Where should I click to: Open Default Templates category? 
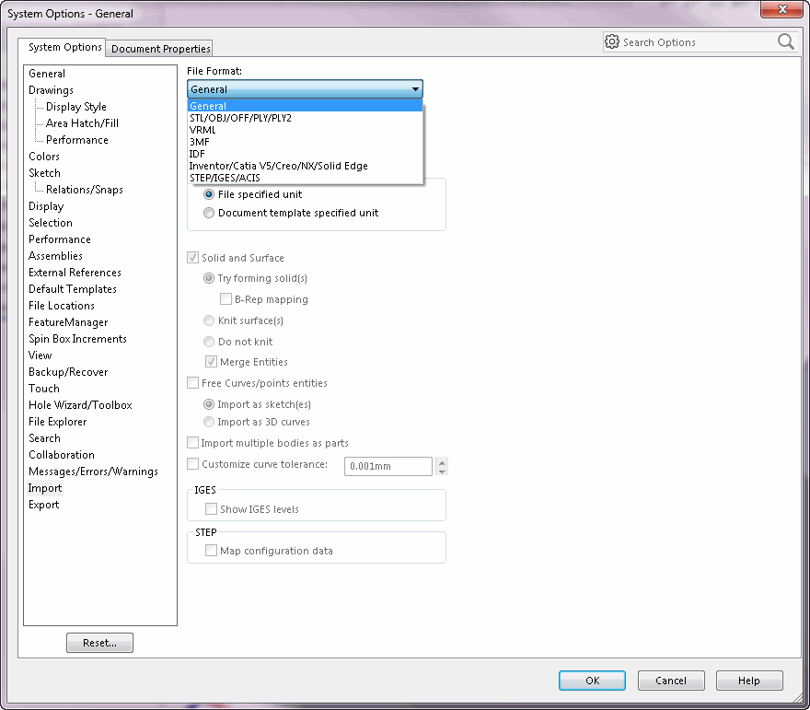73,288
